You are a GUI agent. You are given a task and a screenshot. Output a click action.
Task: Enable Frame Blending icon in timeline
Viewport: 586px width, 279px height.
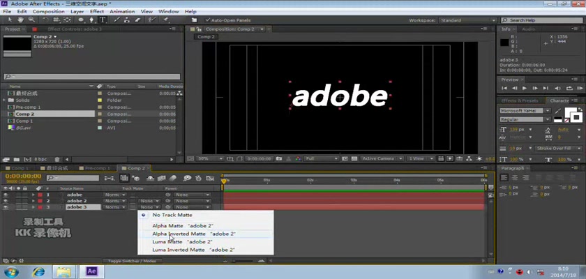point(161,179)
